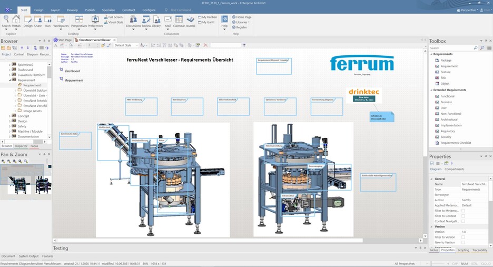Expand the Safety node in Browser
This screenshot has width=493, height=267.
(x=10, y=126)
